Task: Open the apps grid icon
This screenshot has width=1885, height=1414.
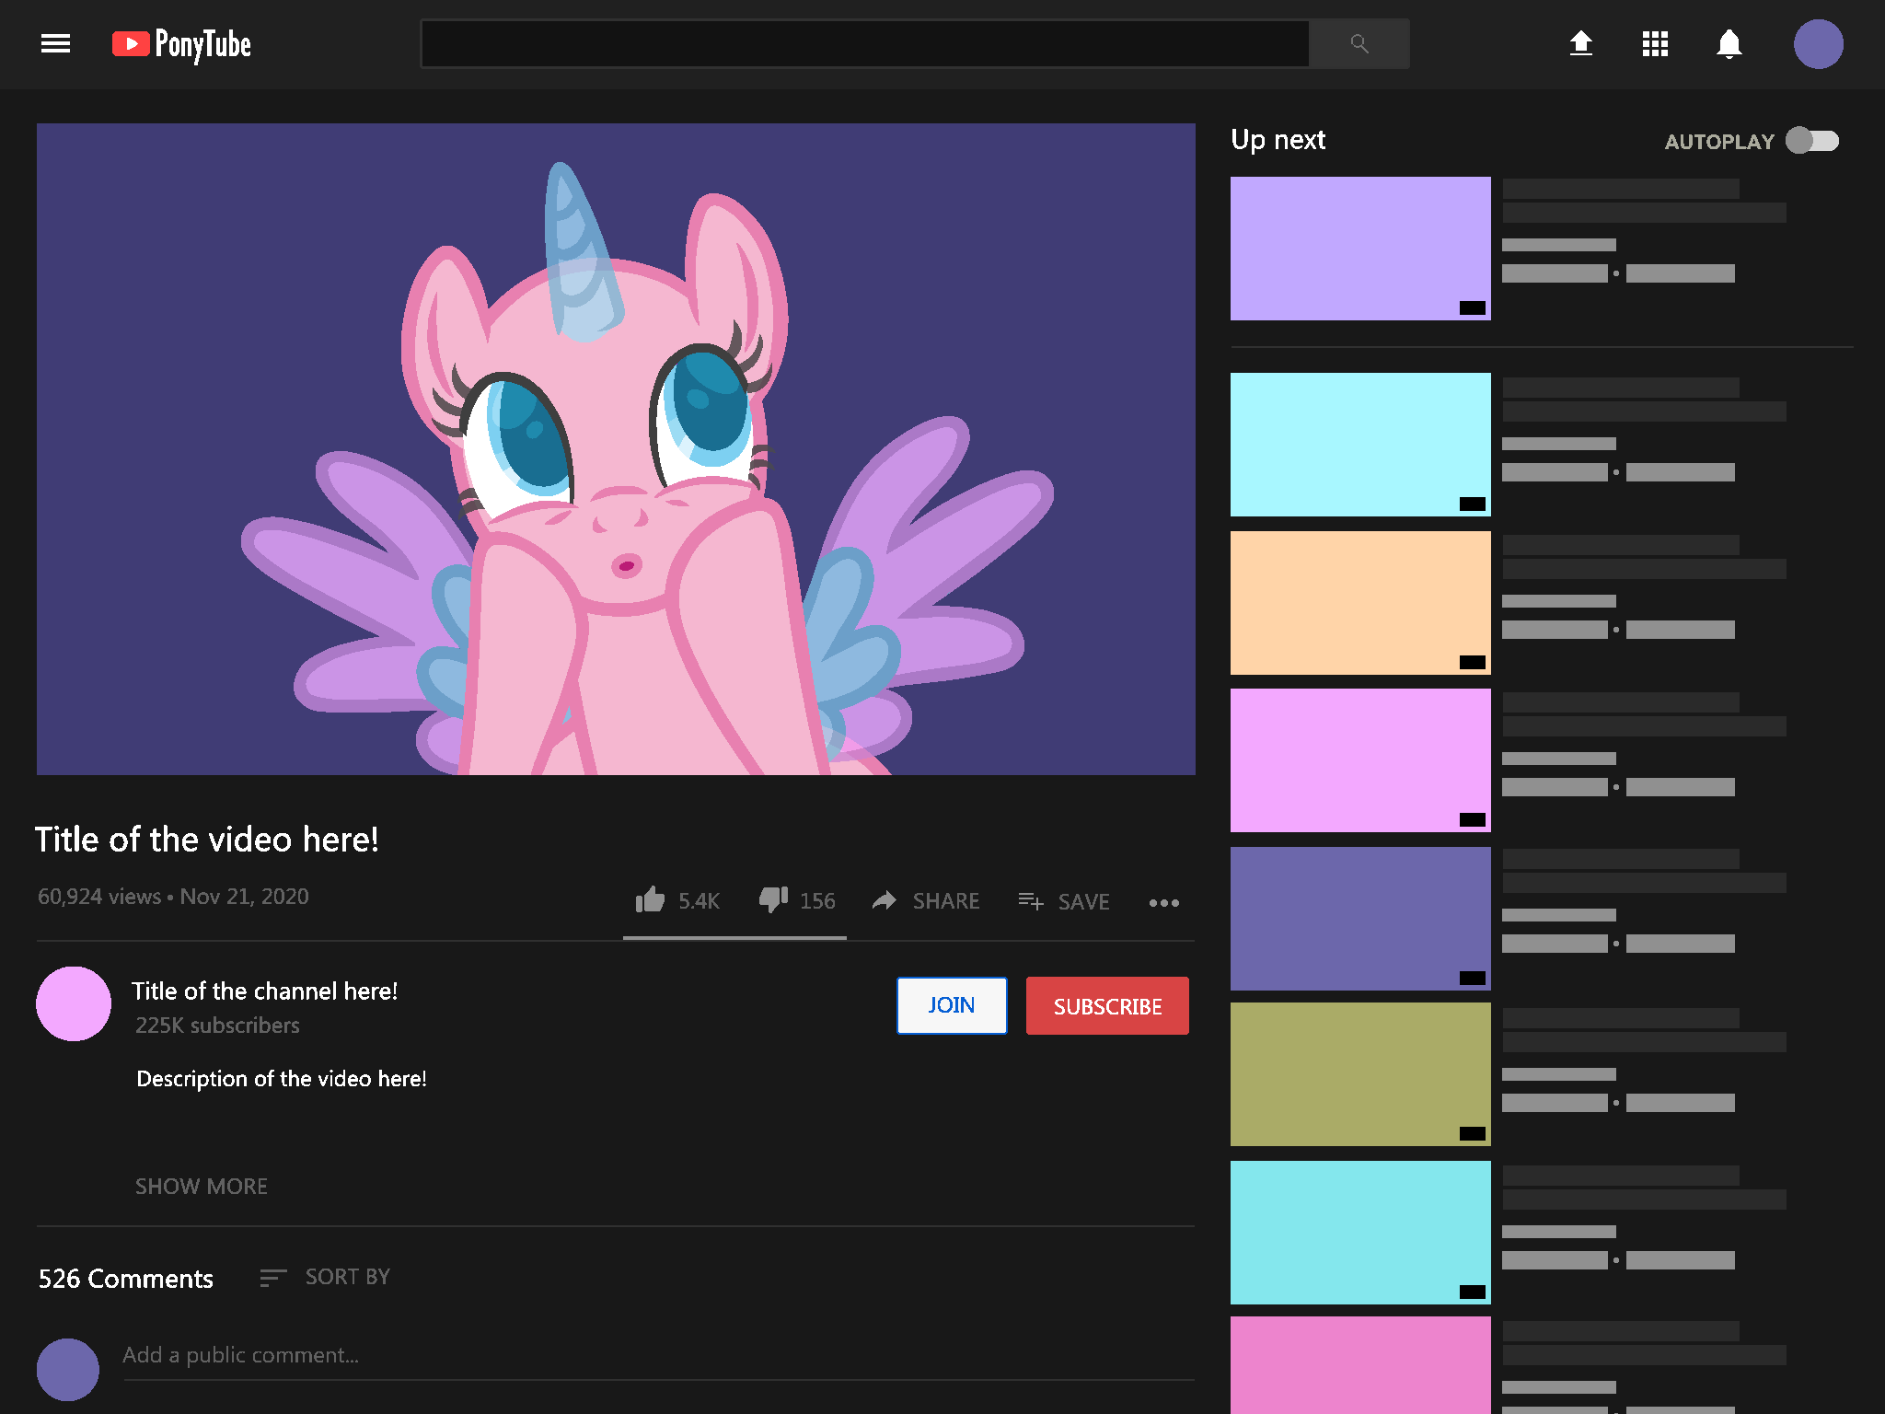Action: [1655, 44]
